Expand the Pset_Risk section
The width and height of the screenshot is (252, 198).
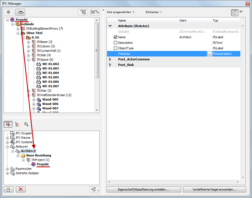pyautogui.click(x=110, y=65)
